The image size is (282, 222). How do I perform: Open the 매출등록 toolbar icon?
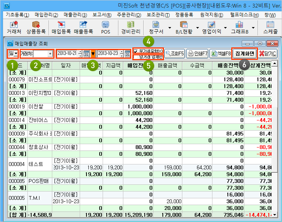[x=83, y=27]
